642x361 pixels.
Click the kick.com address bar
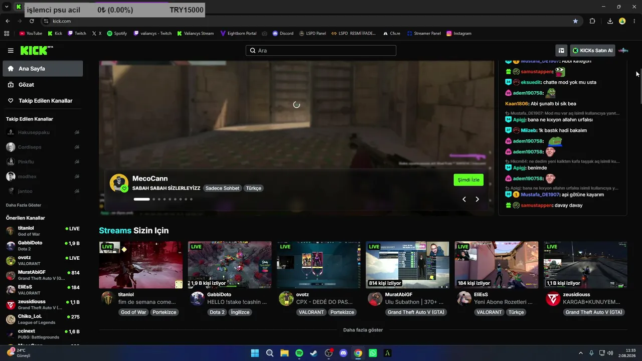(x=306, y=21)
